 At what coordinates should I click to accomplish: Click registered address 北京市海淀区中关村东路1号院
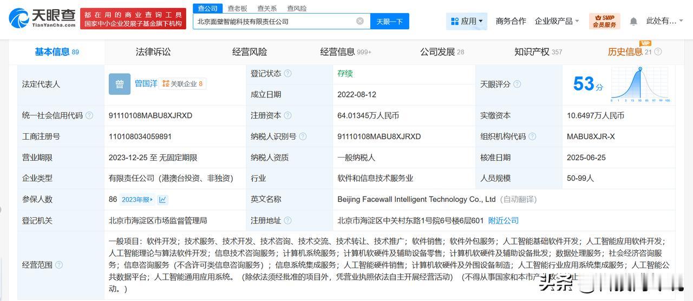coord(410,220)
